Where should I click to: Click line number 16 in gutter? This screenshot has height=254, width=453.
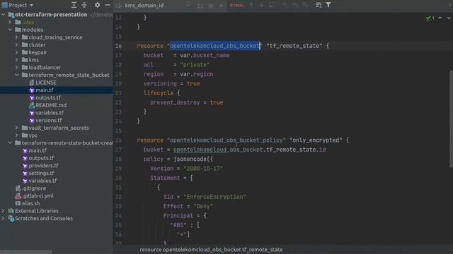point(118,46)
